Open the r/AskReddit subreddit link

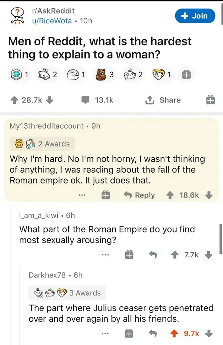tap(53, 11)
